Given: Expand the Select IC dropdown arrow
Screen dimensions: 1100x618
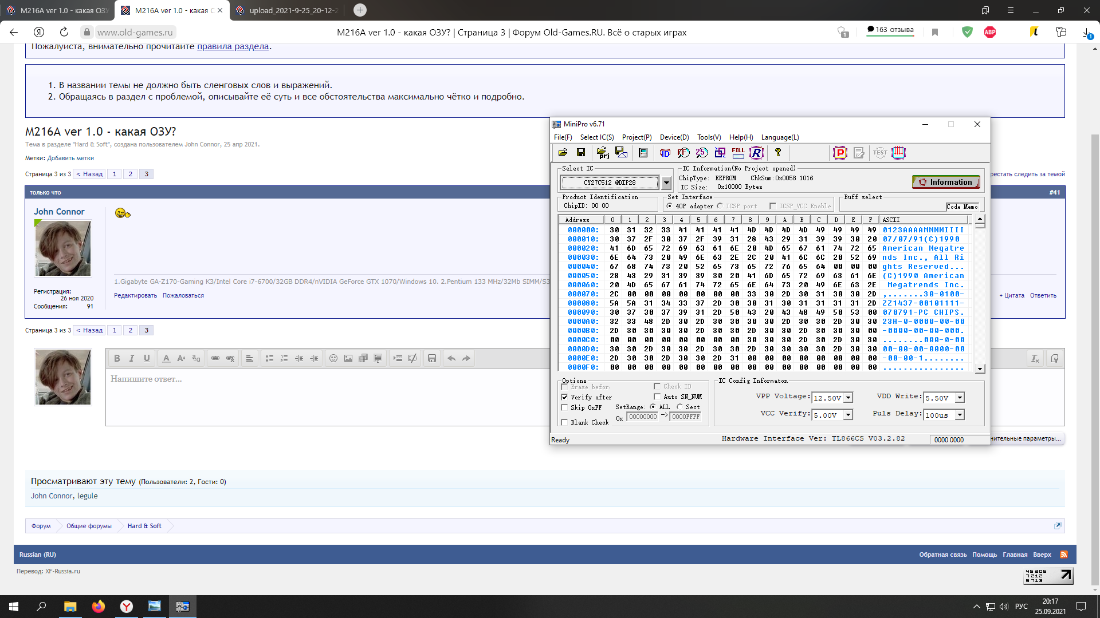Looking at the screenshot, I should click(666, 183).
